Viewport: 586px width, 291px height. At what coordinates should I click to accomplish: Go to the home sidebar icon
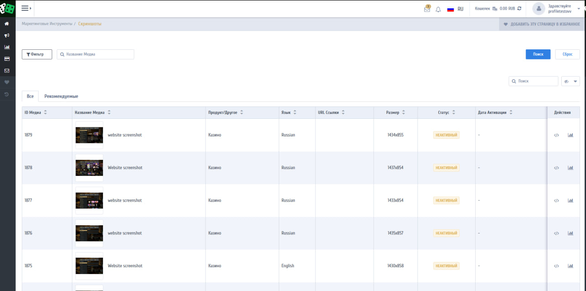tap(7, 23)
